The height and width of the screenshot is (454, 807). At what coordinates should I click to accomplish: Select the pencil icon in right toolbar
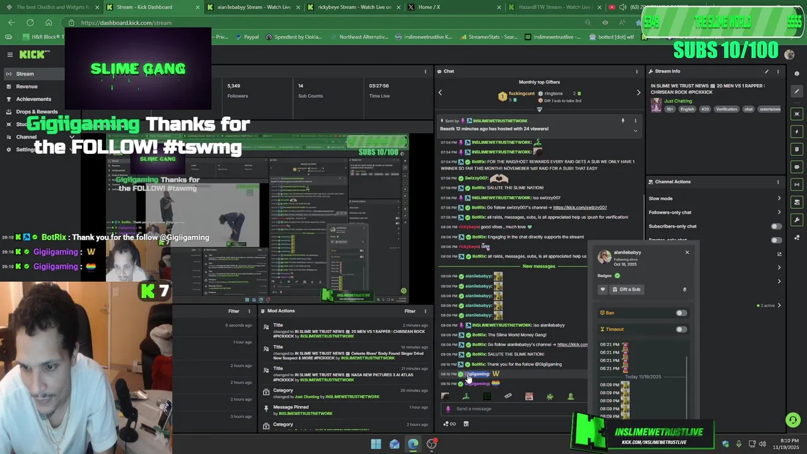(x=797, y=91)
